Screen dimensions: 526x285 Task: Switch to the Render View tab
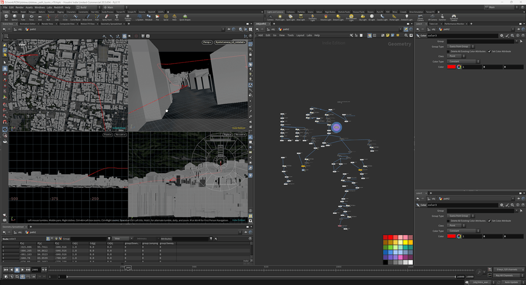[48, 24]
